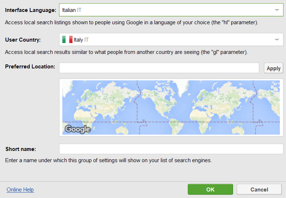Screen dimensions: 286x198
Task: Open the 'Italy IT' country combo box
Action: tap(171, 39)
